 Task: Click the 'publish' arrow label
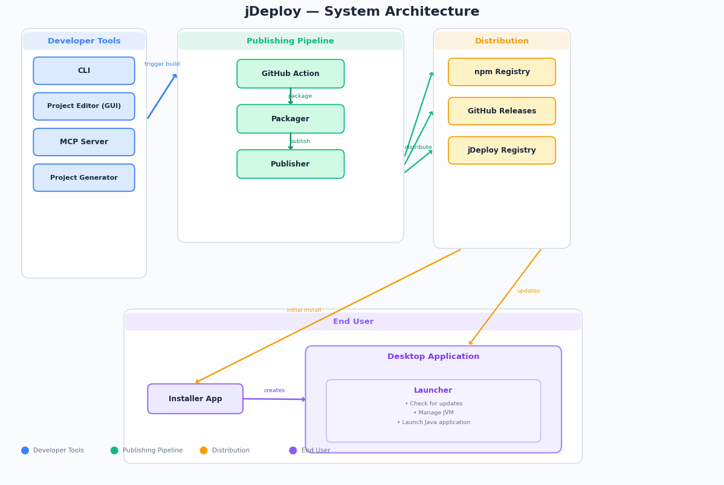(300, 141)
